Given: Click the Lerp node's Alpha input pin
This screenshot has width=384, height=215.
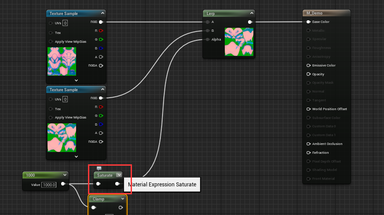Looking at the screenshot, I should pos(207,40).
